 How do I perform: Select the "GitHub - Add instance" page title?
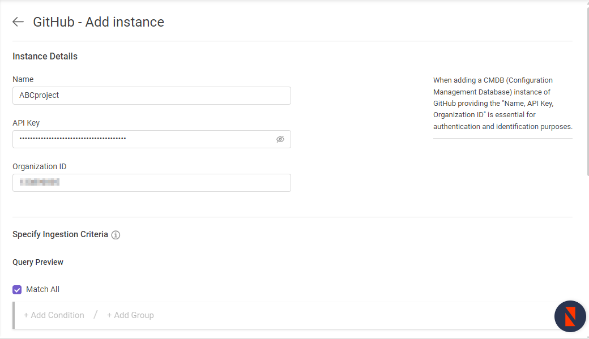[99, 22]
